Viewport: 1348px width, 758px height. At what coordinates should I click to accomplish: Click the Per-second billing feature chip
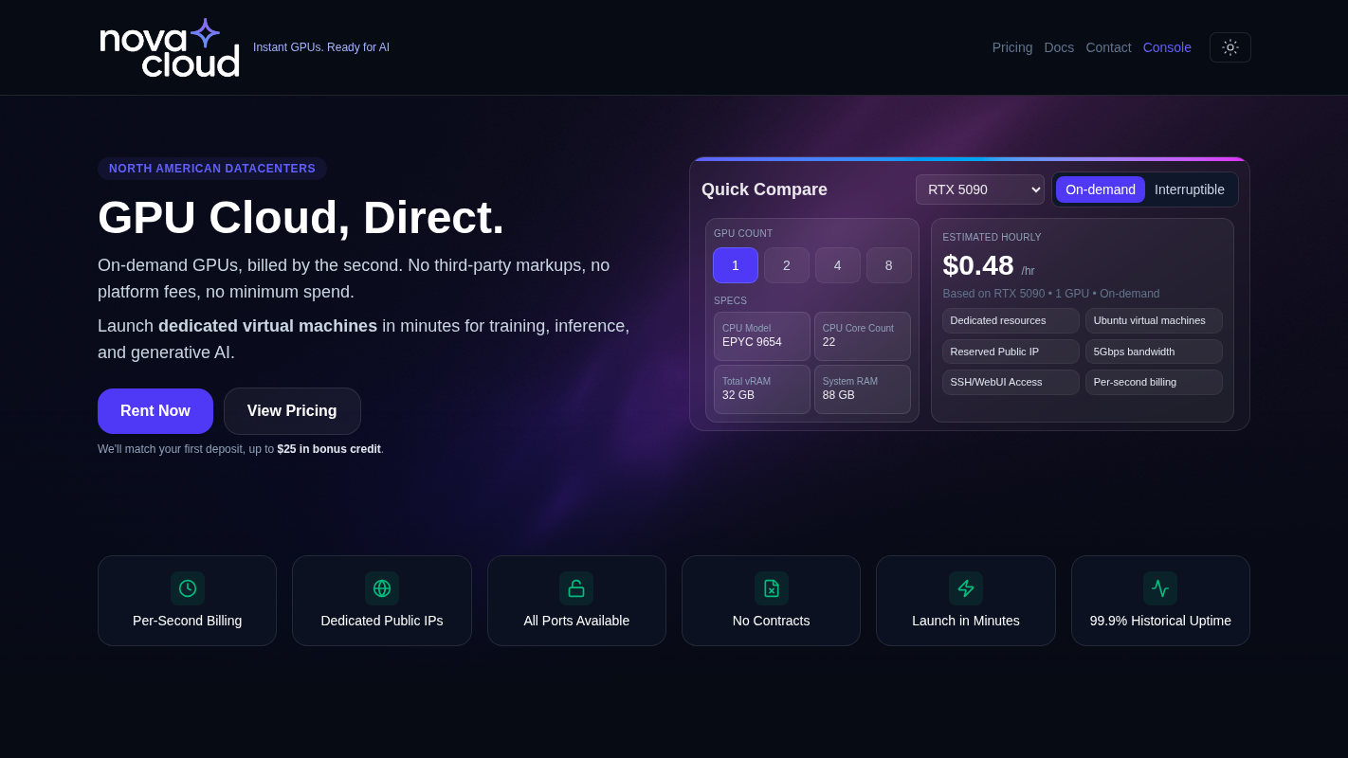click(1154, 382)
